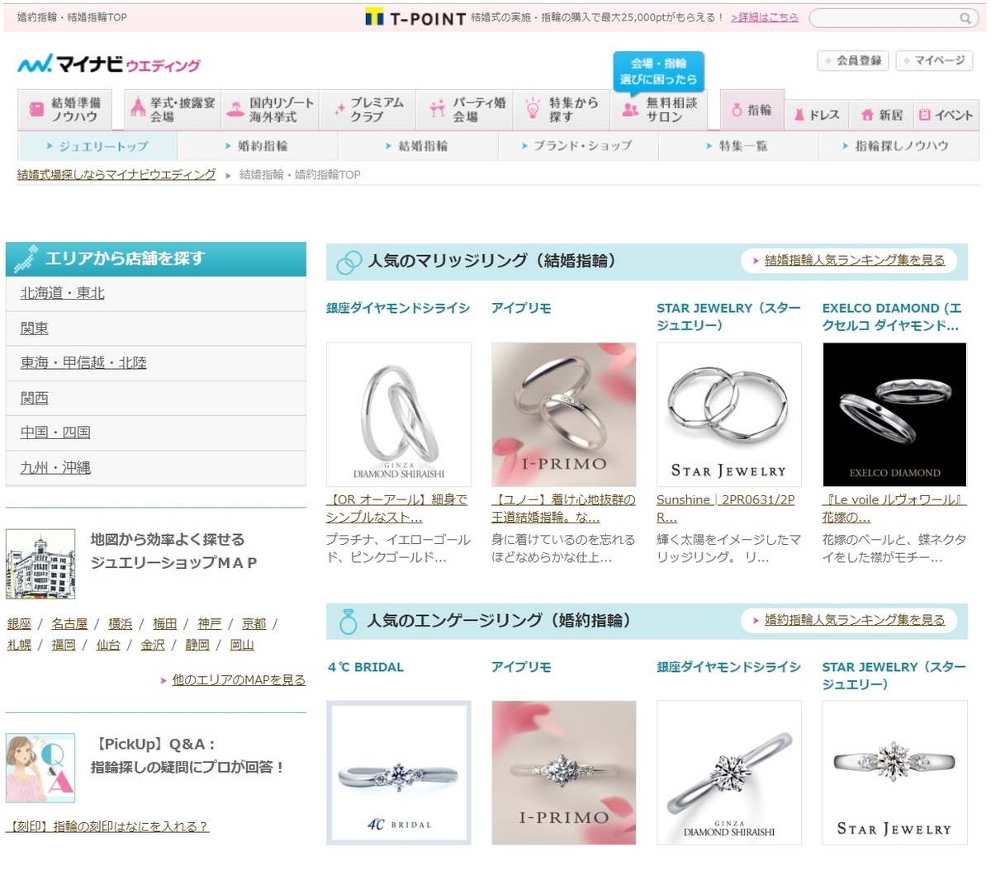
Task: Open the 神戸 map link
Action: [210, 624]
